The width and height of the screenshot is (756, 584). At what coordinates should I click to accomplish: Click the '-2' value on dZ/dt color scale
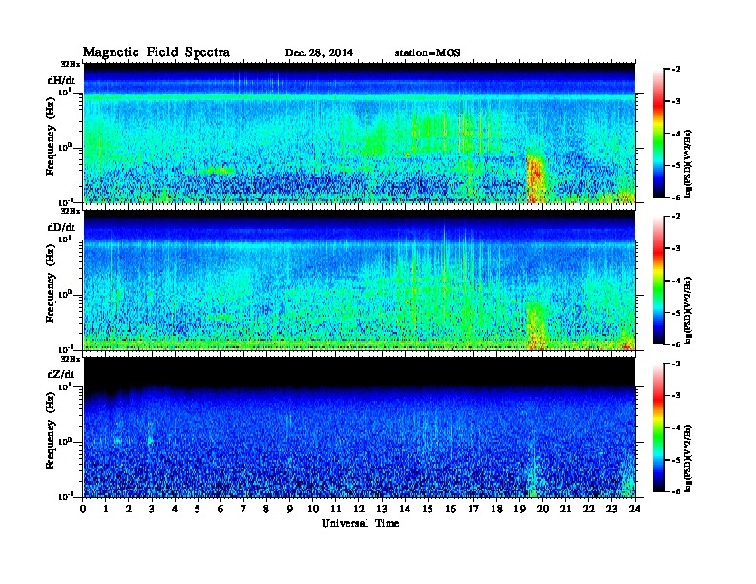(676, 364)
